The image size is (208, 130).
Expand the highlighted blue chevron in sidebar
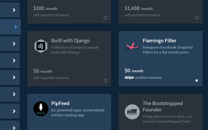click(15, 27)
